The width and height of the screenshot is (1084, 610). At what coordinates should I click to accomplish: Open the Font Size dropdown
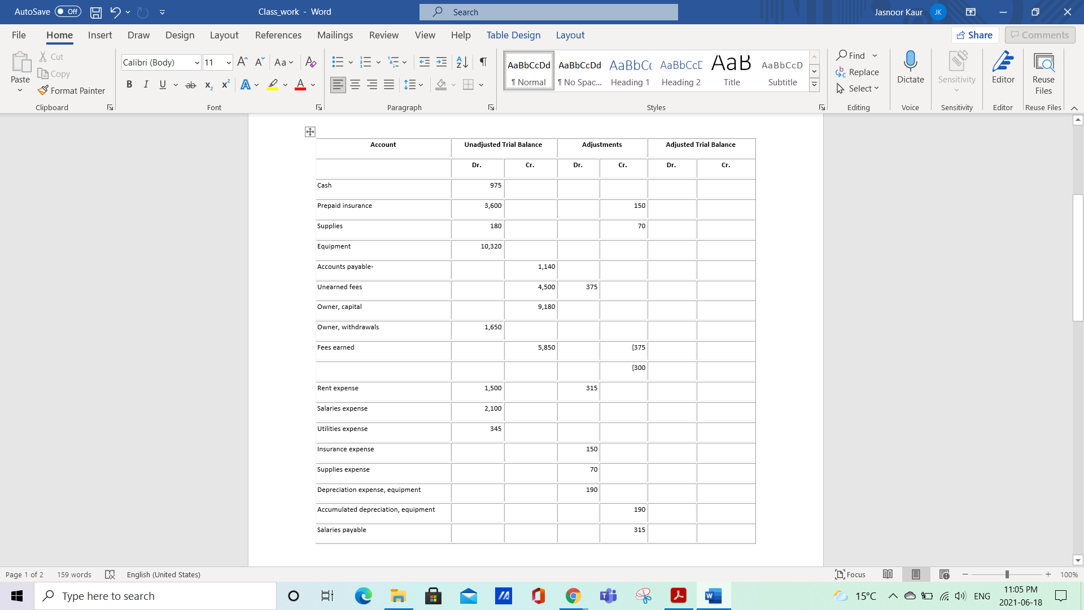pos(228,62)
